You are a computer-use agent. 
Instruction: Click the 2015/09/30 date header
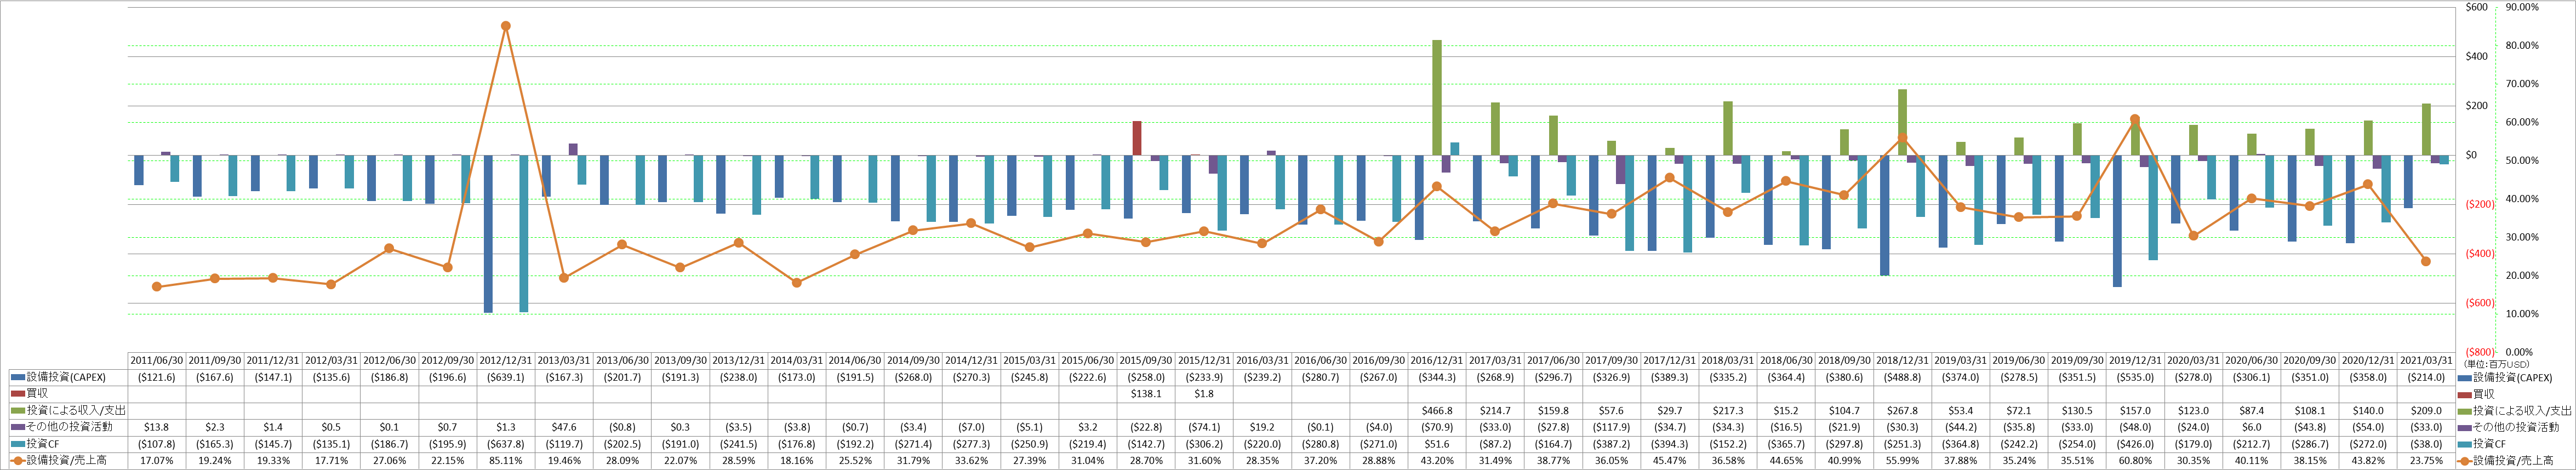tap(1146, 361)
